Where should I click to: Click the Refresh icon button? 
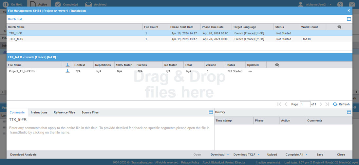click(335, 104)
